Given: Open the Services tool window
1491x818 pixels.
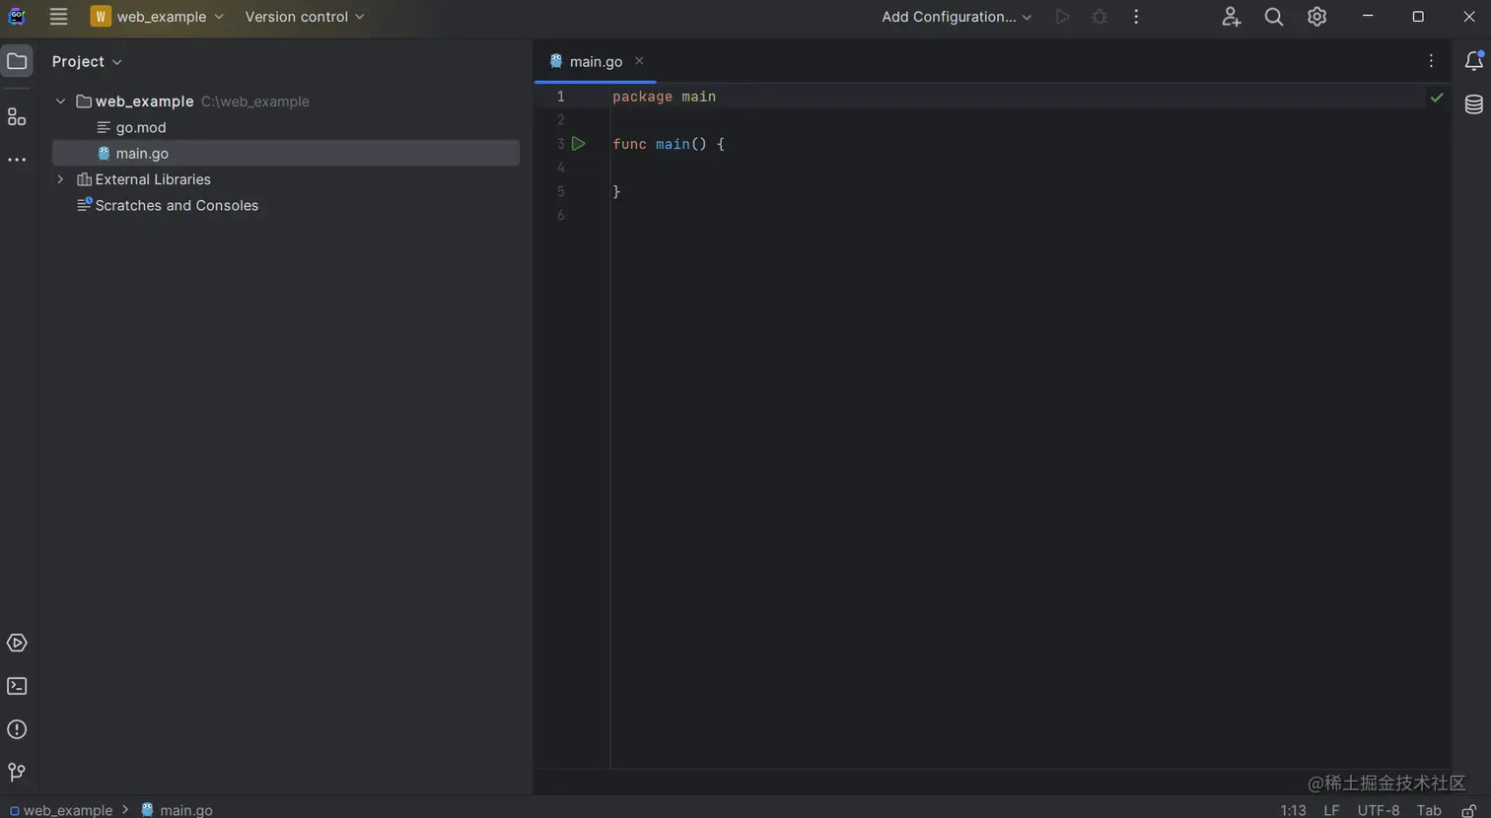Looking at the screenshot, I should click(x=17, y=643).
